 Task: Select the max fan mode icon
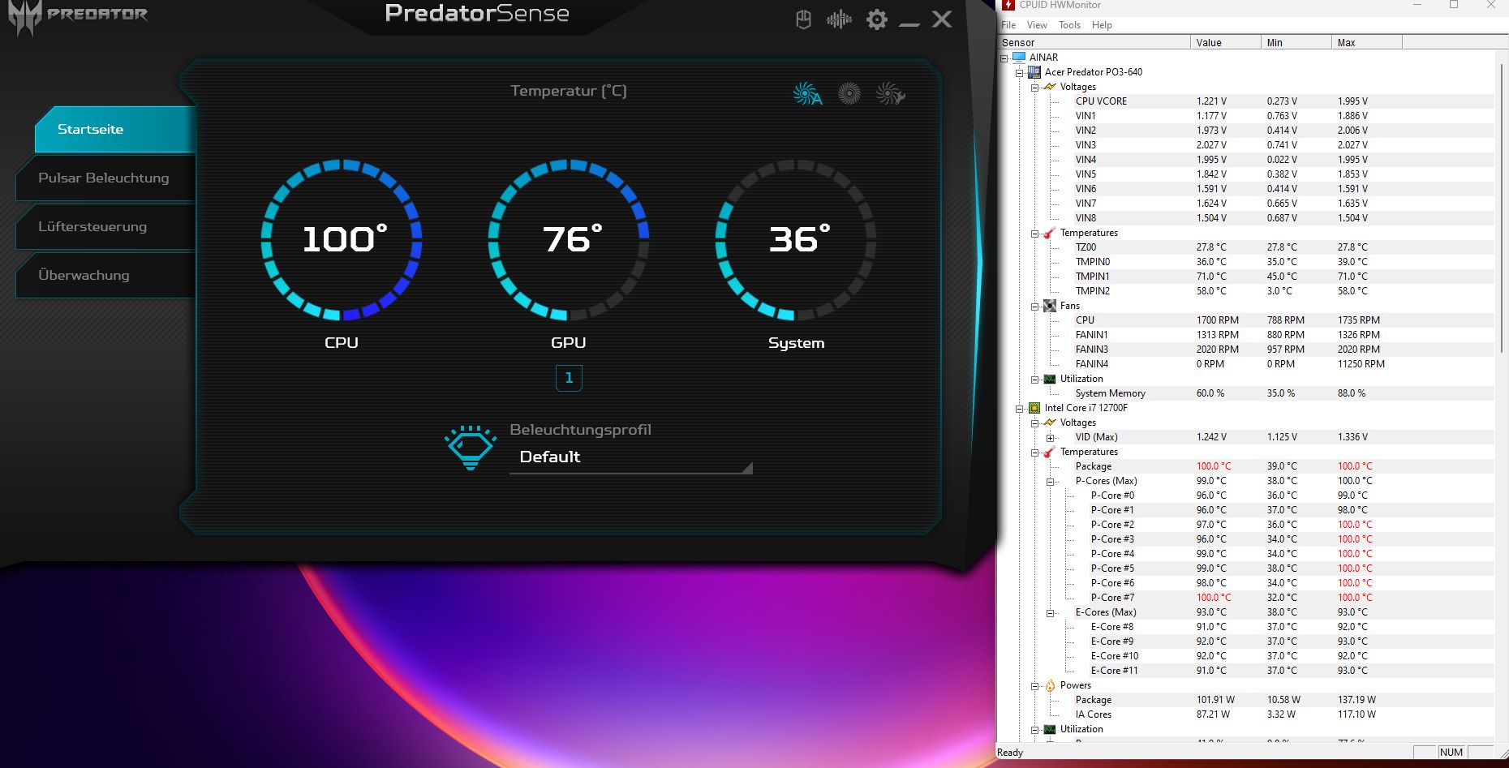(x=849, y=94)
